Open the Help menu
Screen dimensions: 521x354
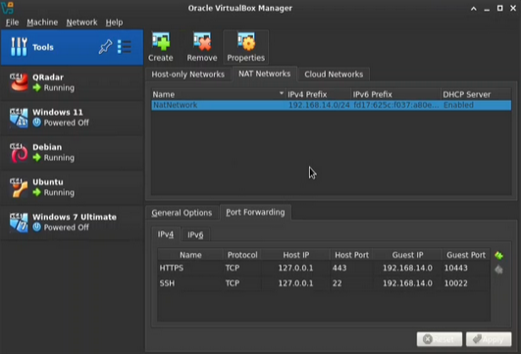point(114,23)
